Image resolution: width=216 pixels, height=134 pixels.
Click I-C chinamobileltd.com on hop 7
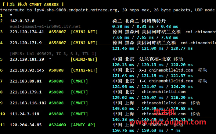(x=166, y=81)
